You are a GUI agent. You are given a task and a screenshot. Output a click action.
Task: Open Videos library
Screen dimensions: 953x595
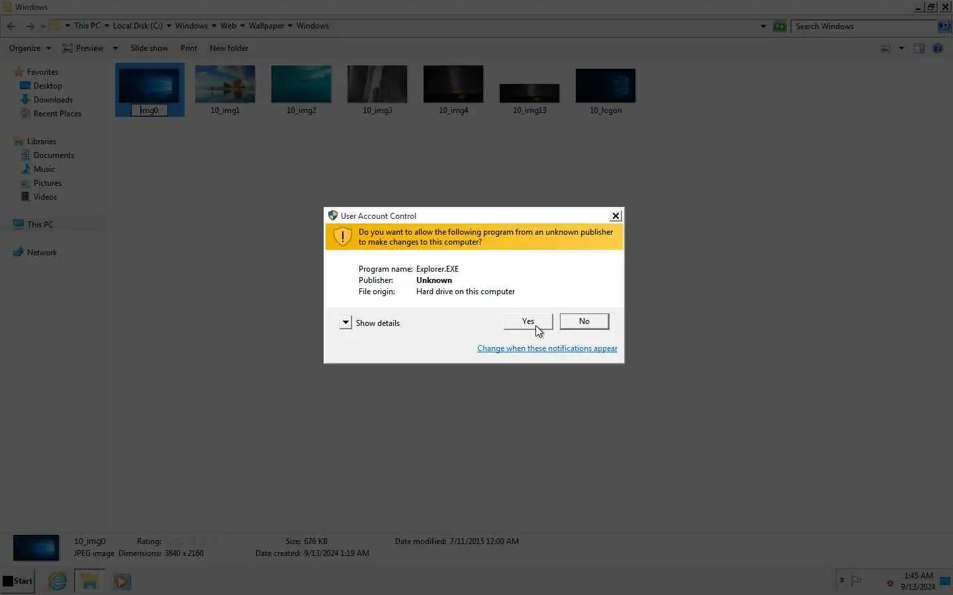tap(45, 197)
